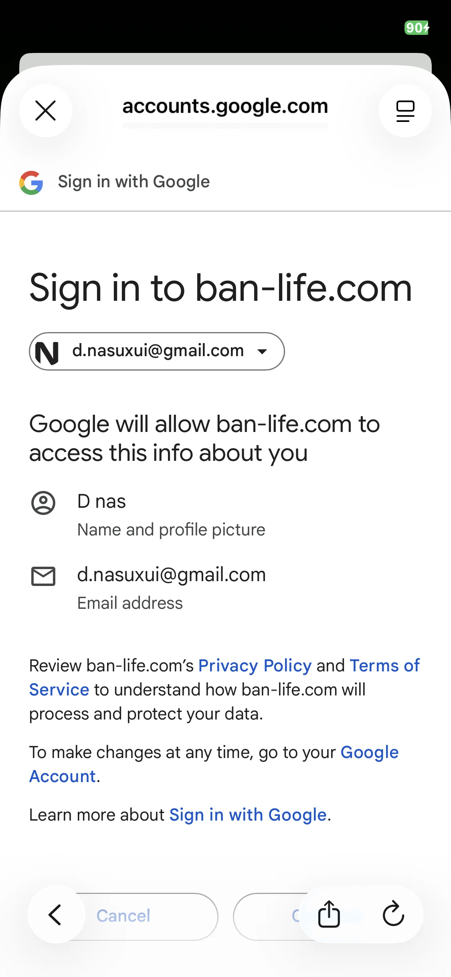Close the Google sign-in browser sheet

[x=46, y=111]
